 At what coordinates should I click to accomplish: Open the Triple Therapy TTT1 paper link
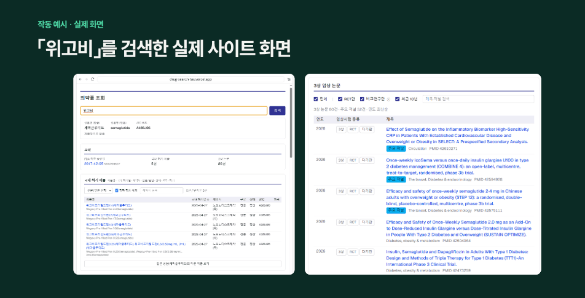457,258
